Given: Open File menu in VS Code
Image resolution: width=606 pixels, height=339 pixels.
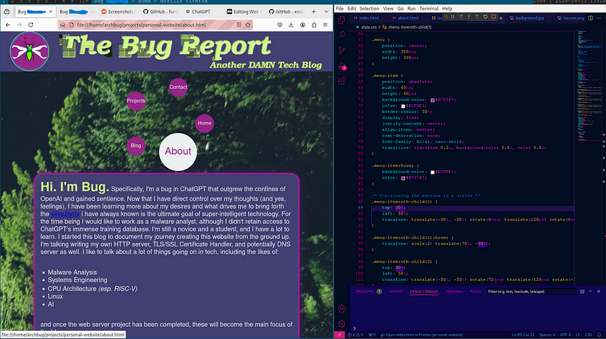Looking at the screenshot, I should tap(340, 8).
